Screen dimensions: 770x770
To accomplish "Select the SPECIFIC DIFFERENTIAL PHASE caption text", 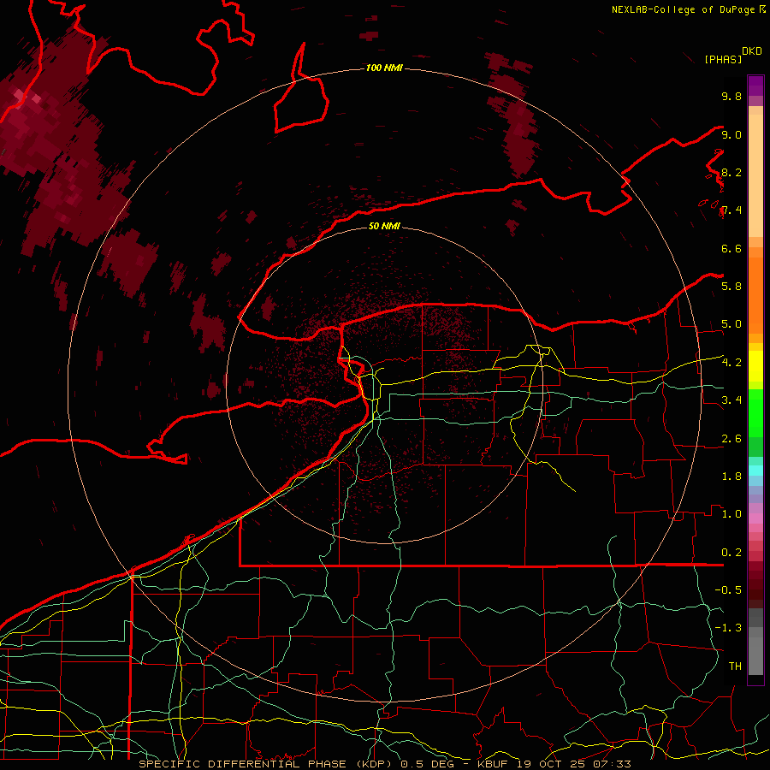I will (x=245, y=764).
